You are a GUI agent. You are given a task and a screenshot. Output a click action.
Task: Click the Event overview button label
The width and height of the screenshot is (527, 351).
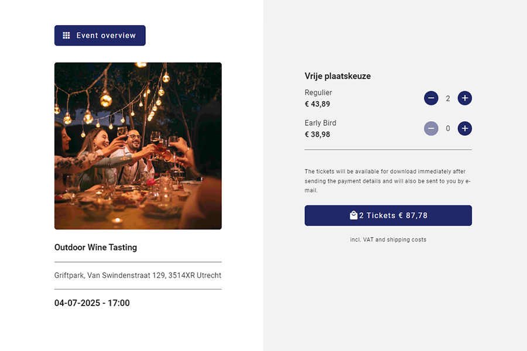(x=106, y=36)
